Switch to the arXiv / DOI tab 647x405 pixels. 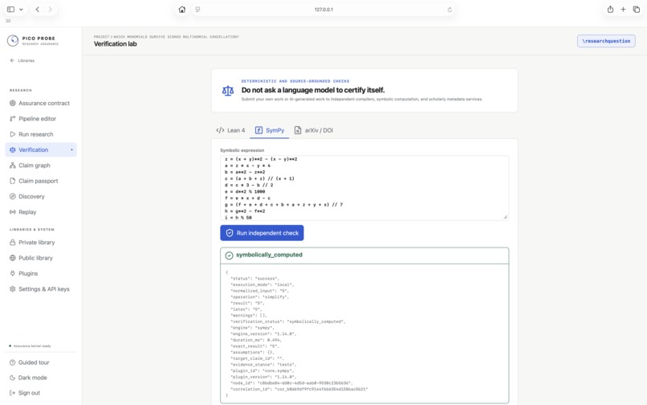[314, 130]
